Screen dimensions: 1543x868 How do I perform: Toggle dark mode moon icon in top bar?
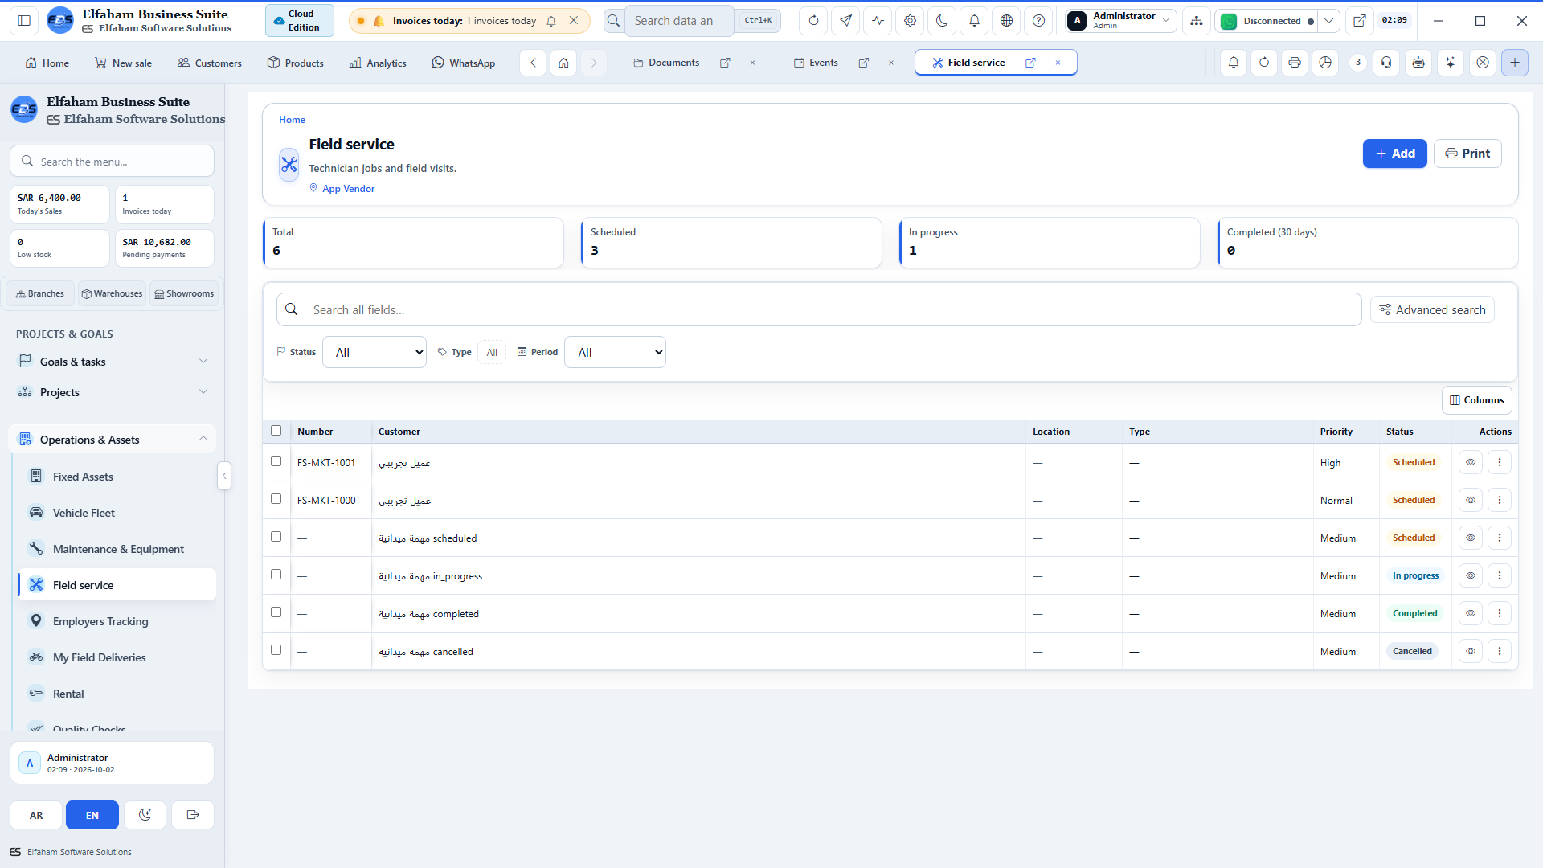click(x=942, y=21)
